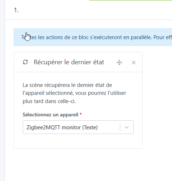This screenshot has height=181, width=172.
Task: Click the divider line under step 1
Action: click(x=88, y=19)
